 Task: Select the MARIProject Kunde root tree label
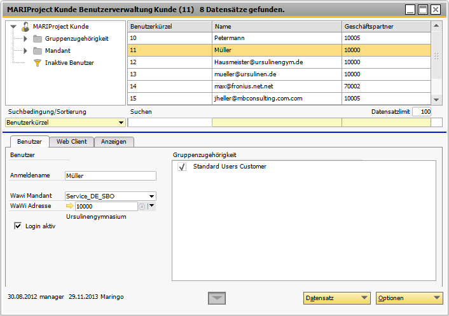tap(60, 27)
